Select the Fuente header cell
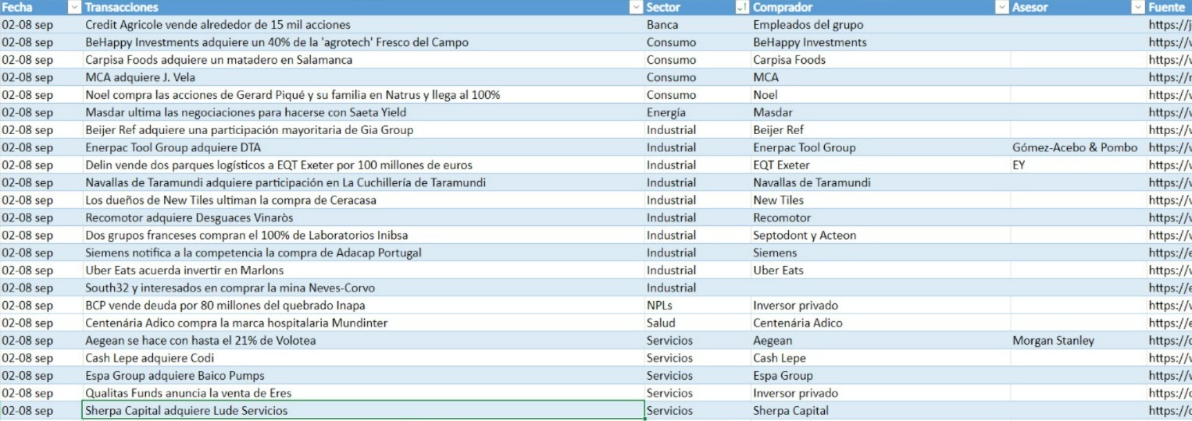The height and width of the screenshot is (421, 1192). click(x=1169, y=7)
